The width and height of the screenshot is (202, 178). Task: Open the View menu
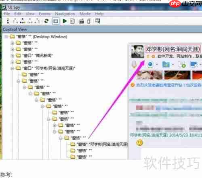[x=30, y=14]
